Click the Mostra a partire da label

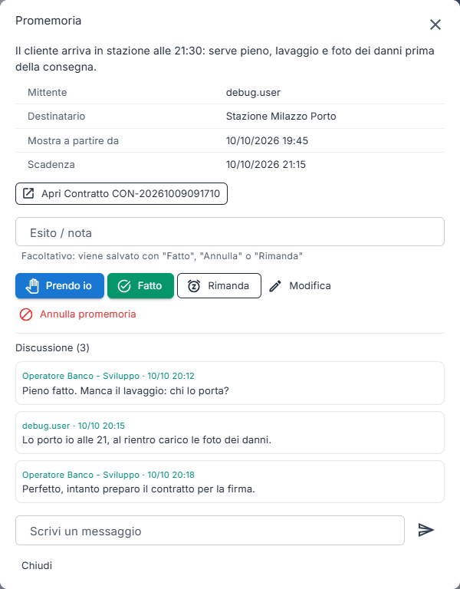pos(74,141)
